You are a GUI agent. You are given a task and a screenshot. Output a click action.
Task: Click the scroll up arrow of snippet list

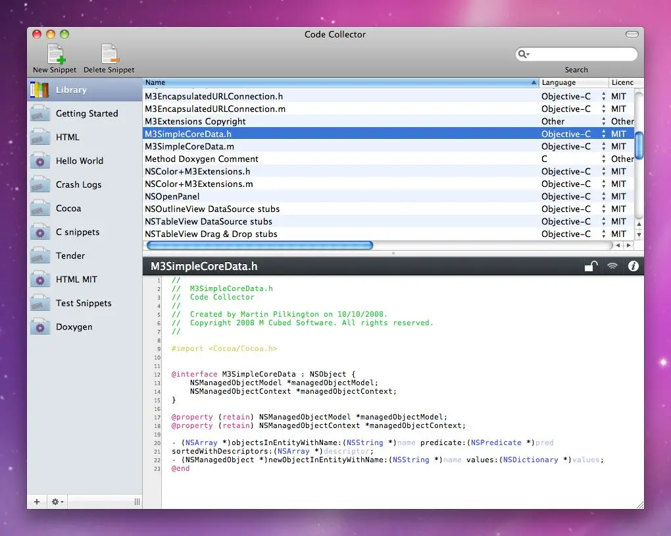(639, 224)
